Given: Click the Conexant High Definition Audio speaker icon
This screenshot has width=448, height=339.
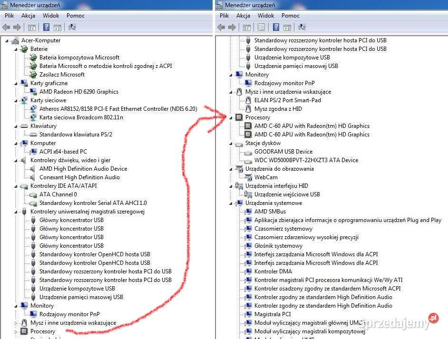Looking at the screenshot, I should [x=33, y=177].
